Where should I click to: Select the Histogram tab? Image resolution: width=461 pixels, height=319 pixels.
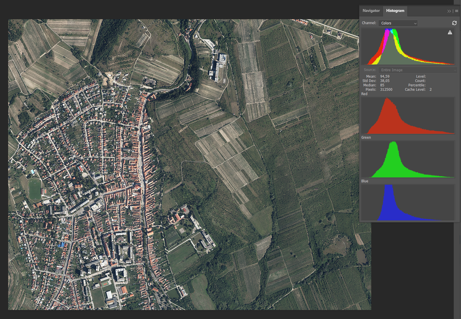click(x=395, y=11)
